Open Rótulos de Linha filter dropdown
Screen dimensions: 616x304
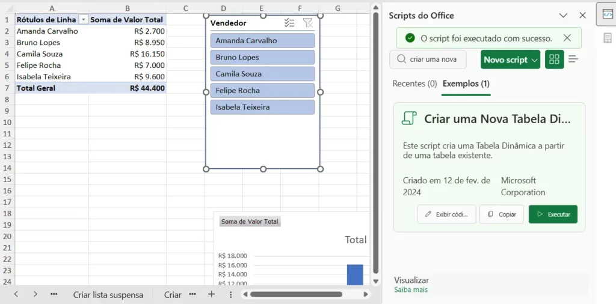point(83,20)
